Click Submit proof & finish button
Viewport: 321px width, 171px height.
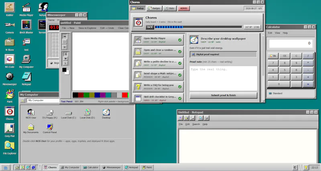pyautogui.click(x=223, y=95)
